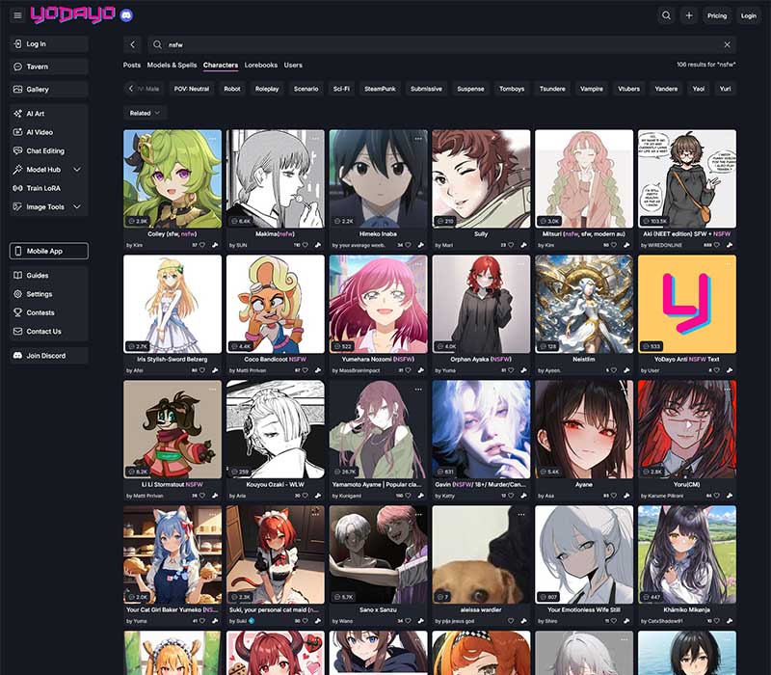Open three-dot menu on Himeko Inaba card

[418, 139]
